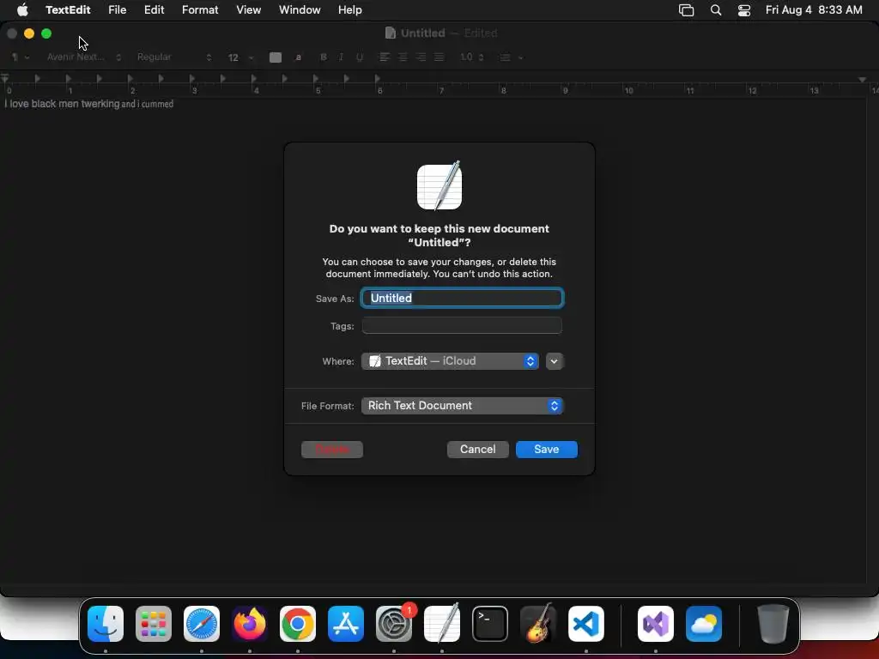Open the list bullets dropdown
Image resolution: width=879 pixels, height=659 pixels.
tap(511, 57)
